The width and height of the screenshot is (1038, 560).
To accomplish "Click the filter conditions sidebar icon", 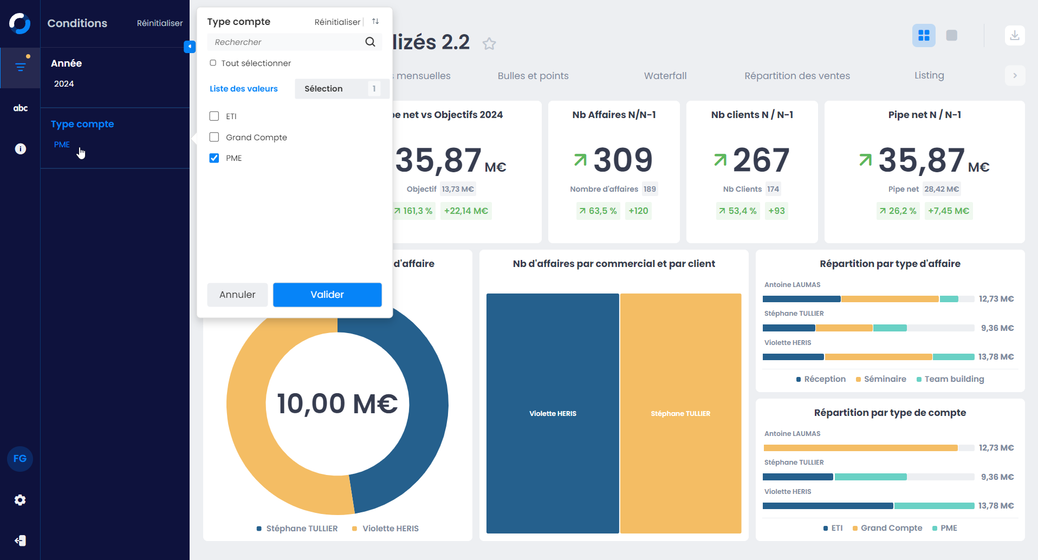I will 20,67.
